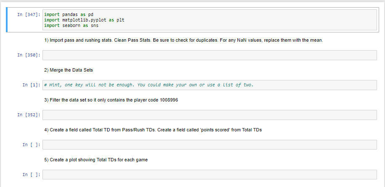Viewport: 385px width, 187px height.
Task: Select the imports code cell In [347]
Action: [209, 20]
